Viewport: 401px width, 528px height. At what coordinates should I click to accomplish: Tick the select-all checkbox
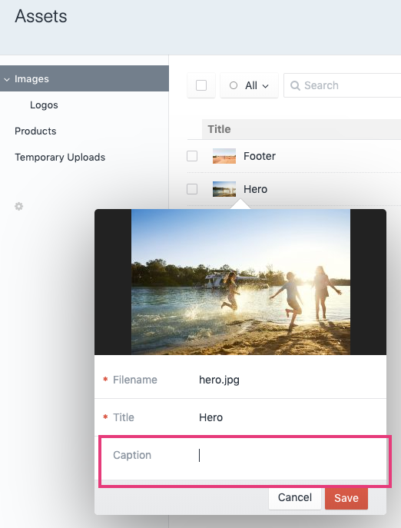click(201, 85)
